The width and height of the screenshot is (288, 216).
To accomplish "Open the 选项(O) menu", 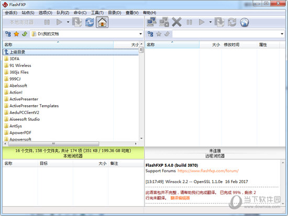I will [x=46, y=13].
